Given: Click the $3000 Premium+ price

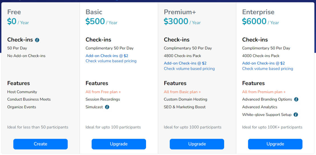Looking at the screenshot, I should [x=176, y=22].
